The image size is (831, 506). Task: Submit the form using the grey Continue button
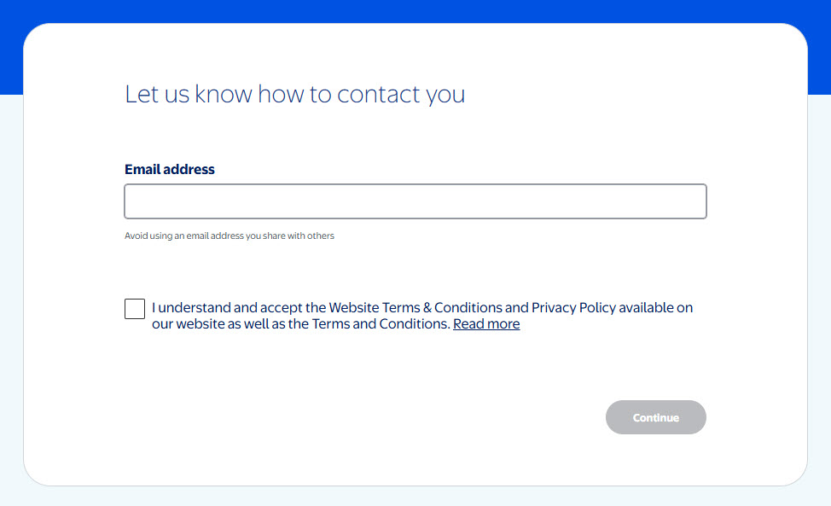click(655, 417)
